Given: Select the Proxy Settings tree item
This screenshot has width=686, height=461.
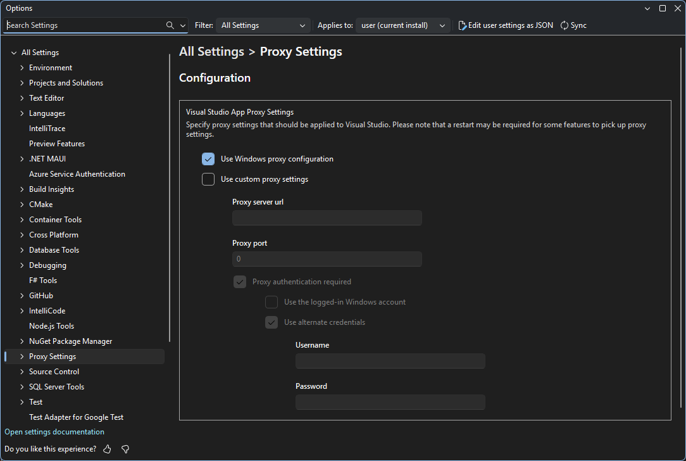Looking at the screenshot, I should click(x=53, y=356).
